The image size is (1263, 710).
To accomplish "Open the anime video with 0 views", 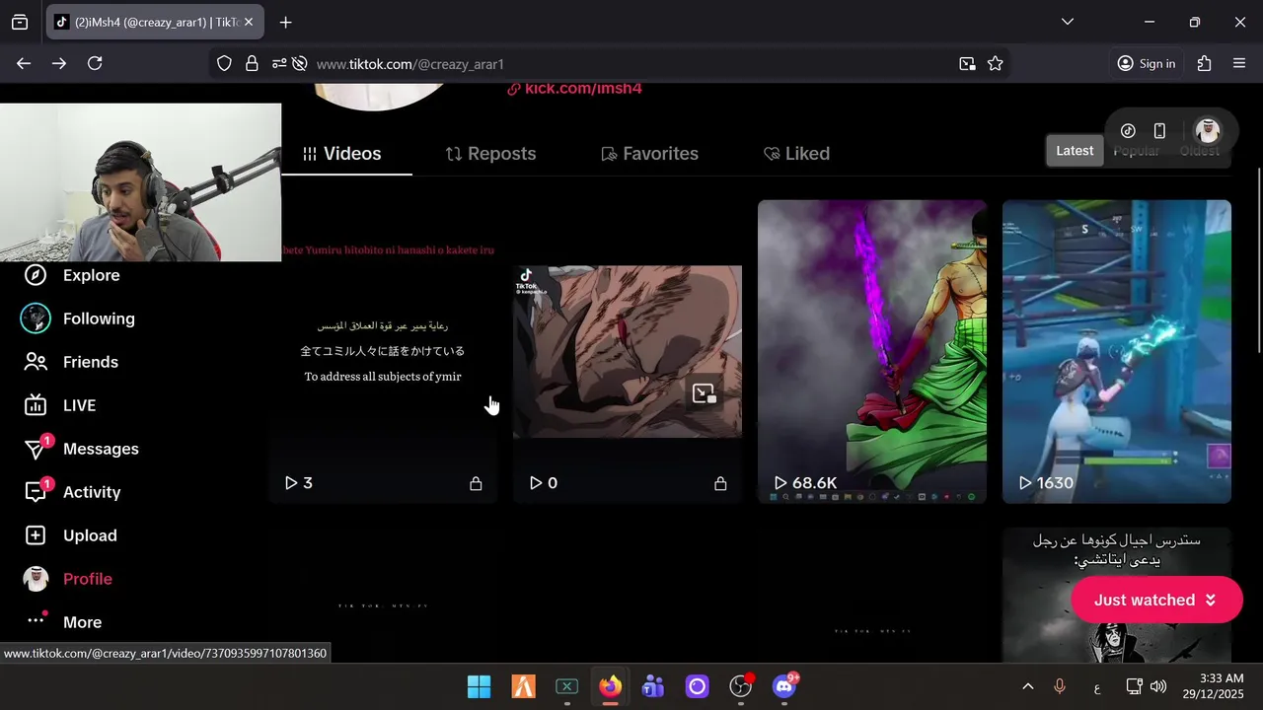I will [x=628, y=351].
